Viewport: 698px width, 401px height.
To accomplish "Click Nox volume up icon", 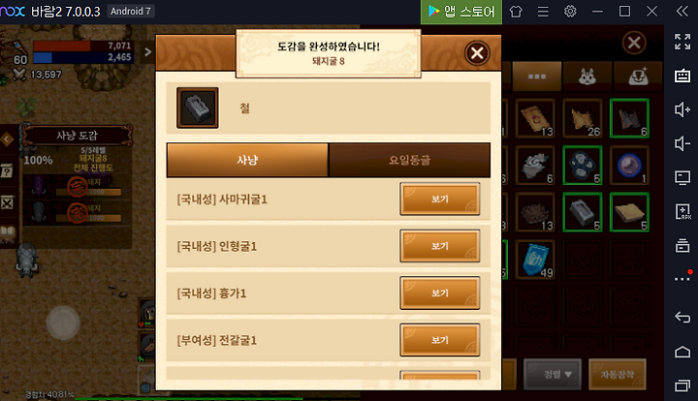I will [x=682, y=109].
